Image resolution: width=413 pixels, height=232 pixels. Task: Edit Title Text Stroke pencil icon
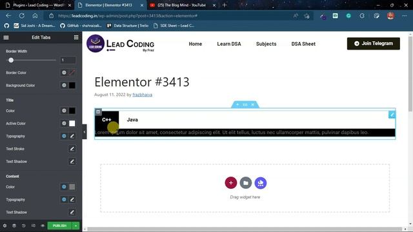click(72, 149)
